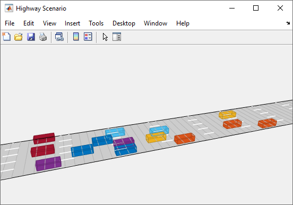Maximize the Highway Scenario window
This screenshot has height=205, width=293.
tap(256, 8)
